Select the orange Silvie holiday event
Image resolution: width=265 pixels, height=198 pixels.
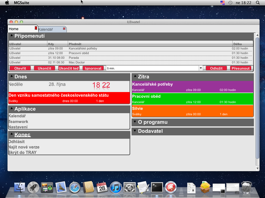193,111
